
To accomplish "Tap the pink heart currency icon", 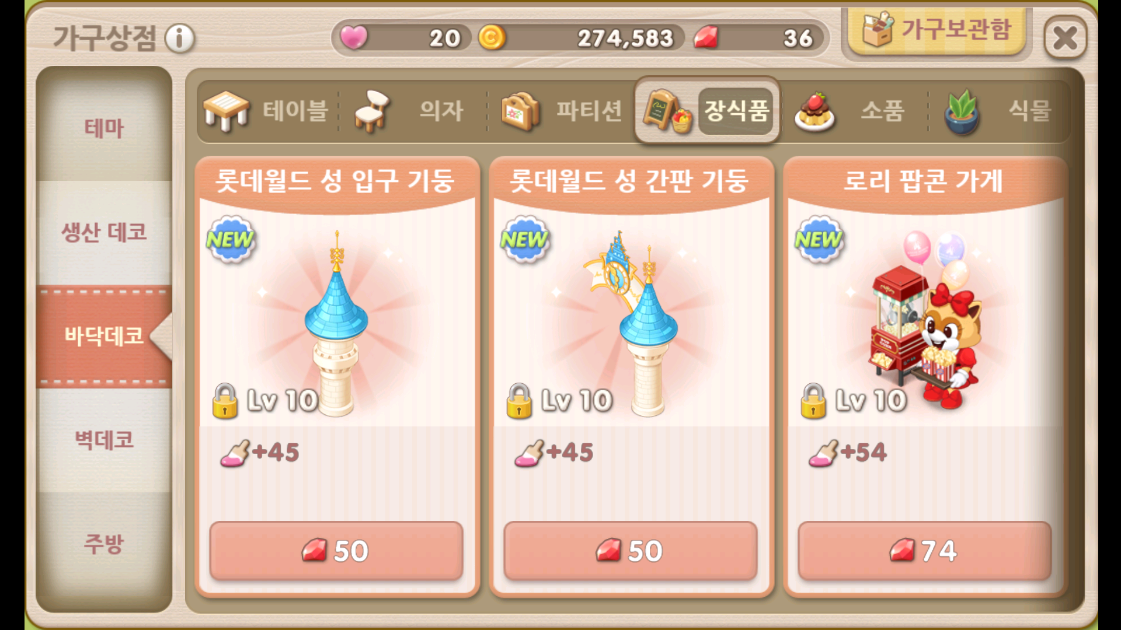I will [354, 38].
